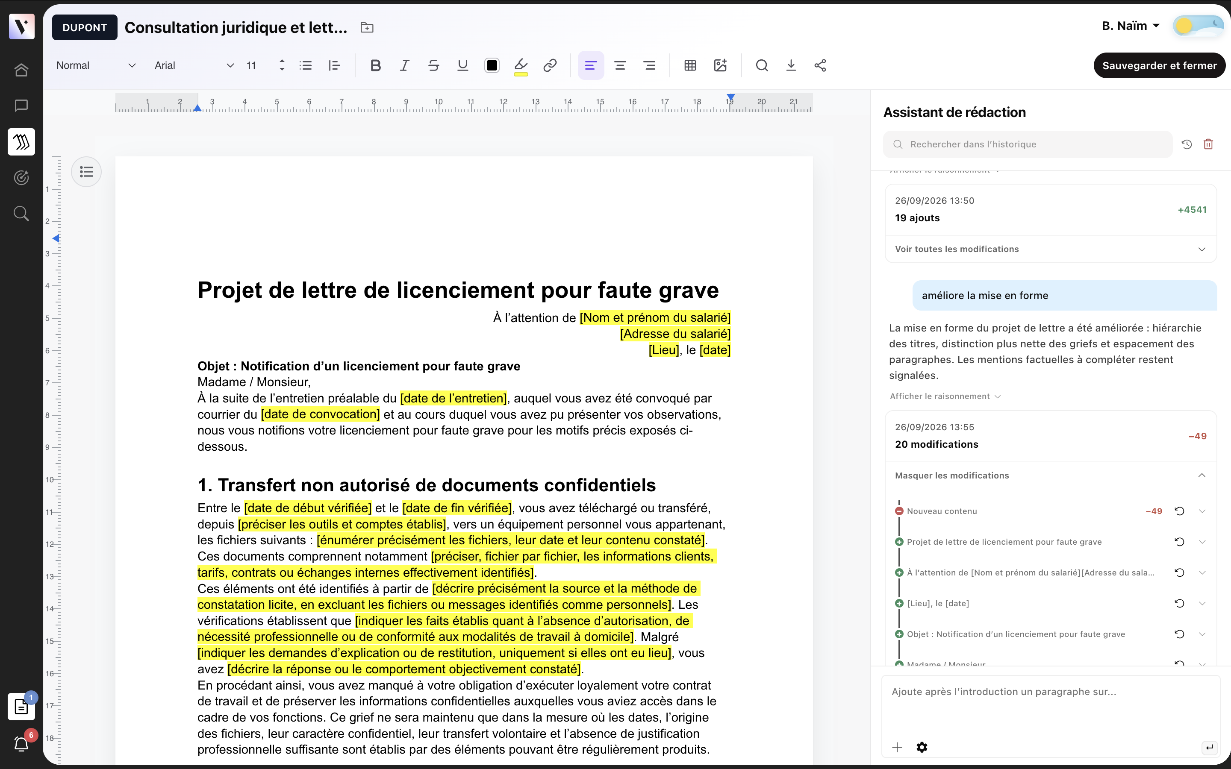Insert a table
Image resolution: width=1231 pixels, height=769 pixels.
pos(690,66)
